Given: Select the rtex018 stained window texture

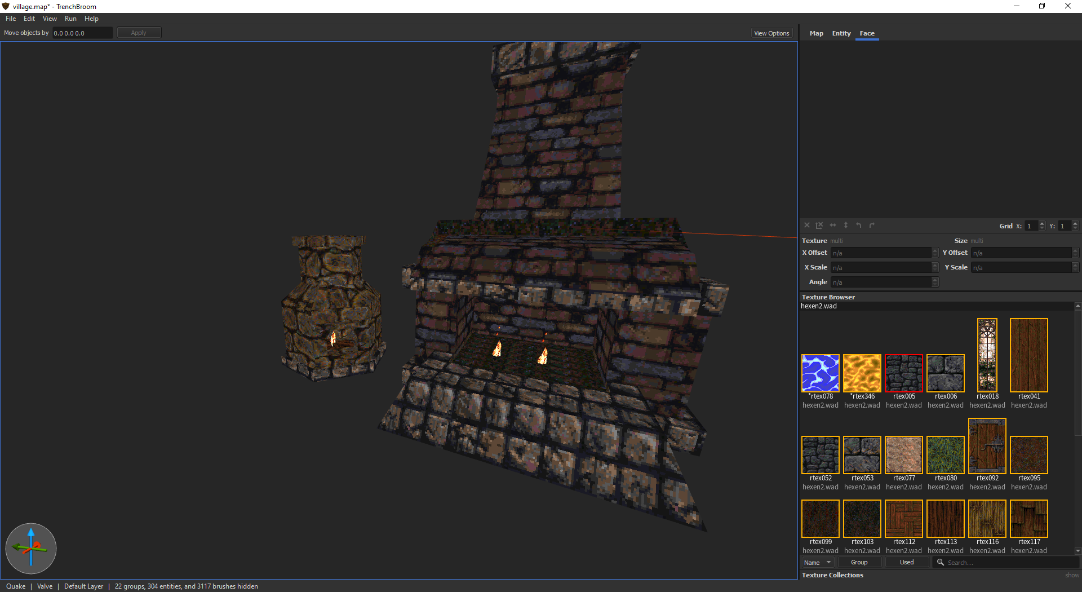Looking at the screenshot, I should click(x=987, y=355).
